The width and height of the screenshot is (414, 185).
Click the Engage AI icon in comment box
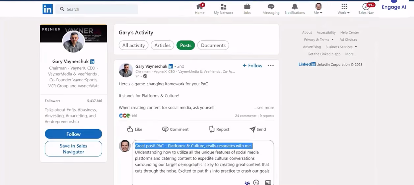[x=247, y=183]
